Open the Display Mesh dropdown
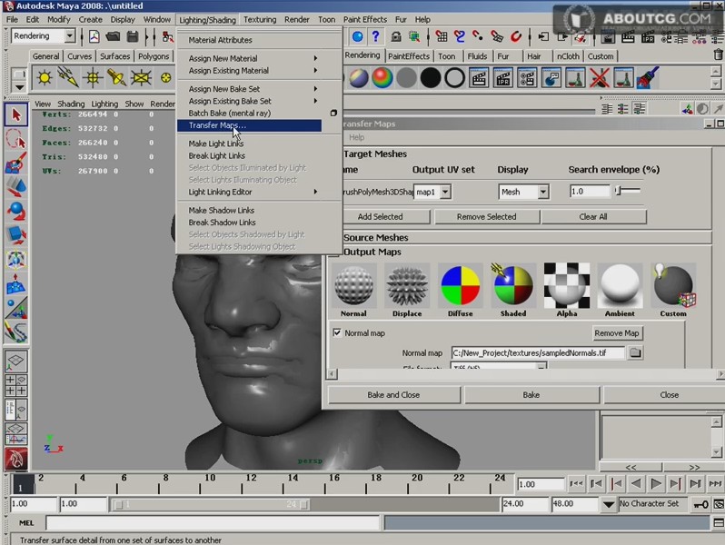 543,192
